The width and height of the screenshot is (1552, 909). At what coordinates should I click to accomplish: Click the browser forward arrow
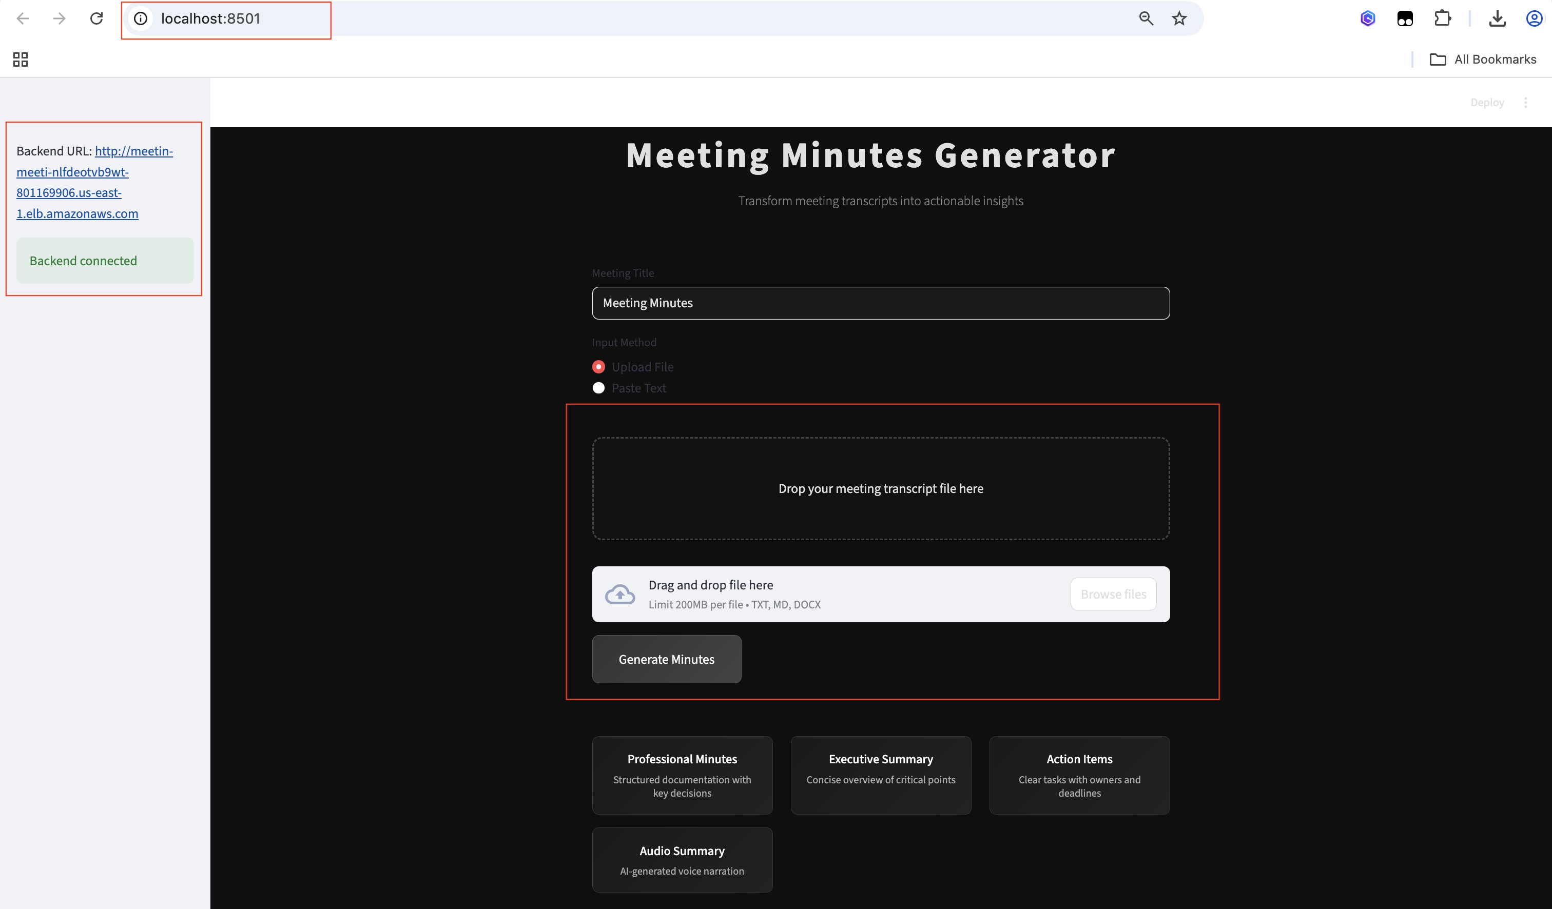point(59,18)
